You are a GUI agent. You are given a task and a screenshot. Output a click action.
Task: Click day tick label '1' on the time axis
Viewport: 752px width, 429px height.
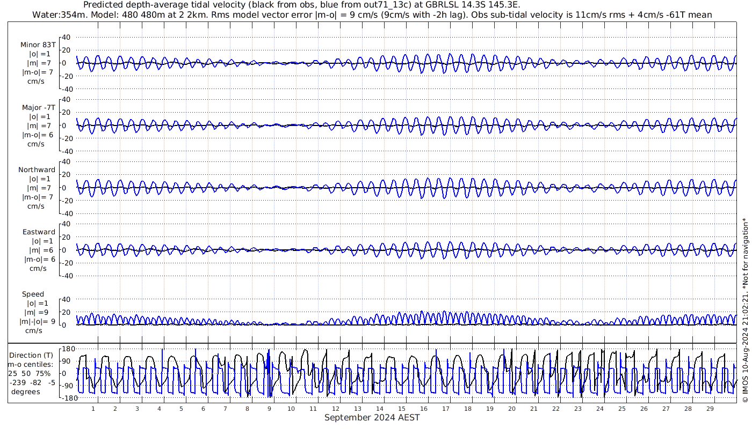pyautogui.click(x=93, y=409)
